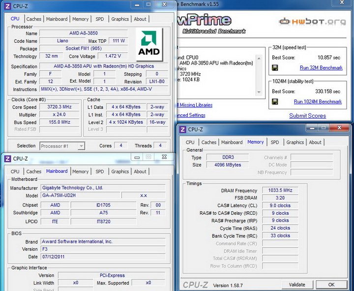Click the memory Size value 4096 MBytes
Viewport: 354px width, 291px height.
(228, 165)
